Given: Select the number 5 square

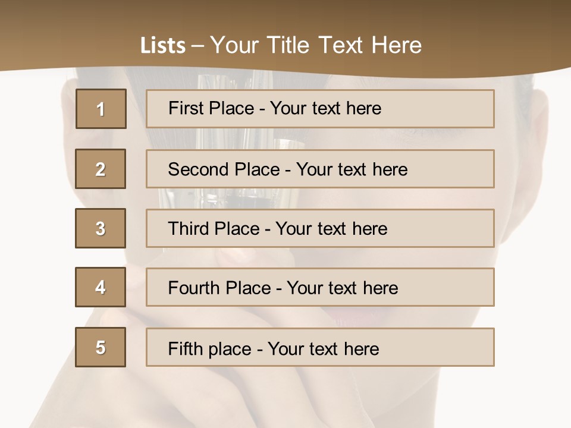Looking at the screenshot, I should 101,347.
